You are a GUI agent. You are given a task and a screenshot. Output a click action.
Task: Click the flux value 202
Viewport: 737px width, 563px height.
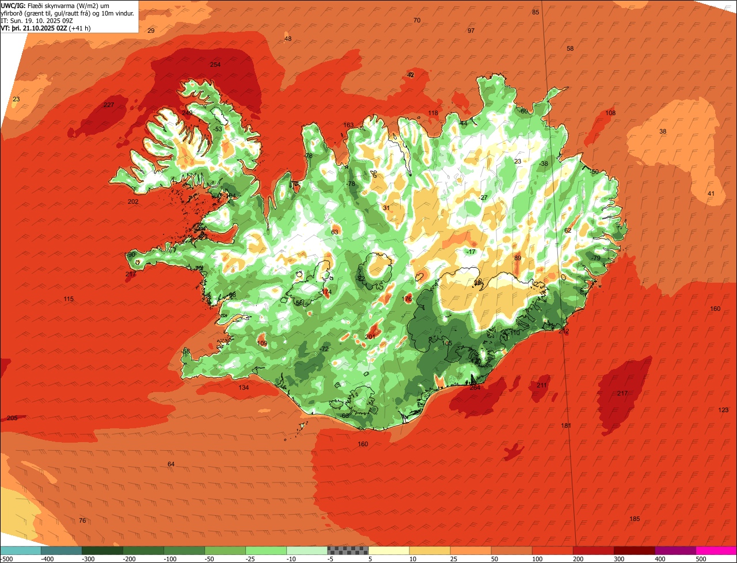(x=133, y=201)
